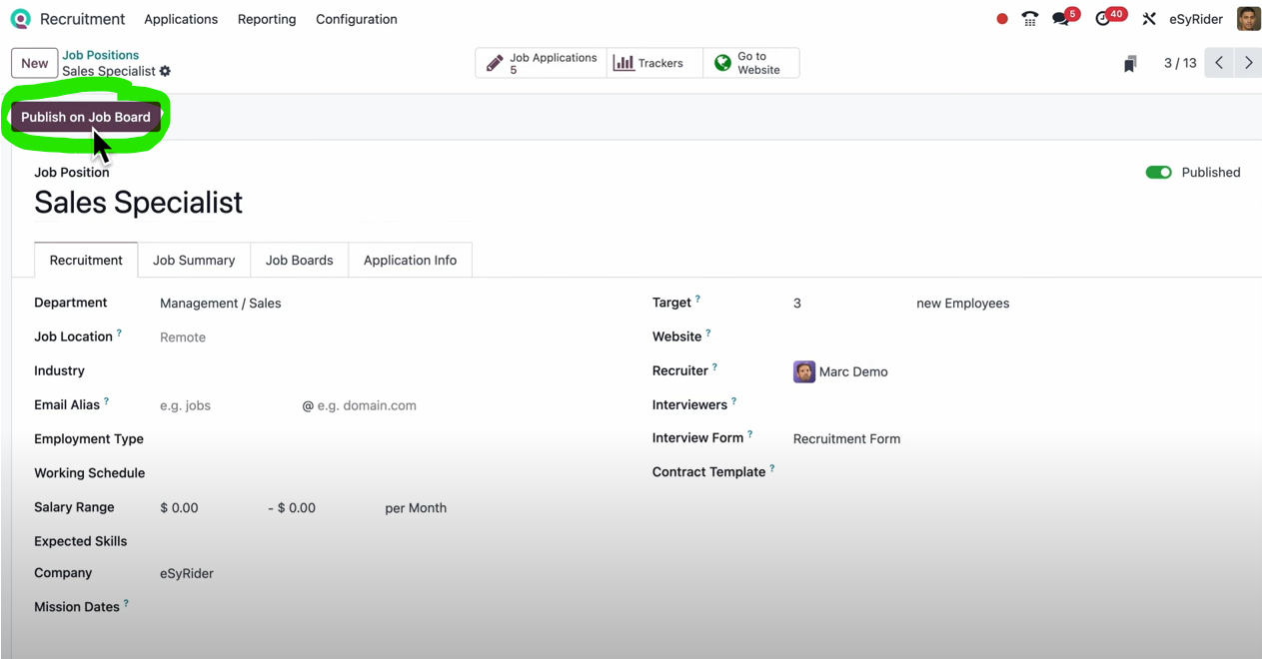Toggle the red recording indicator dot

click(x=1001, y=18)
